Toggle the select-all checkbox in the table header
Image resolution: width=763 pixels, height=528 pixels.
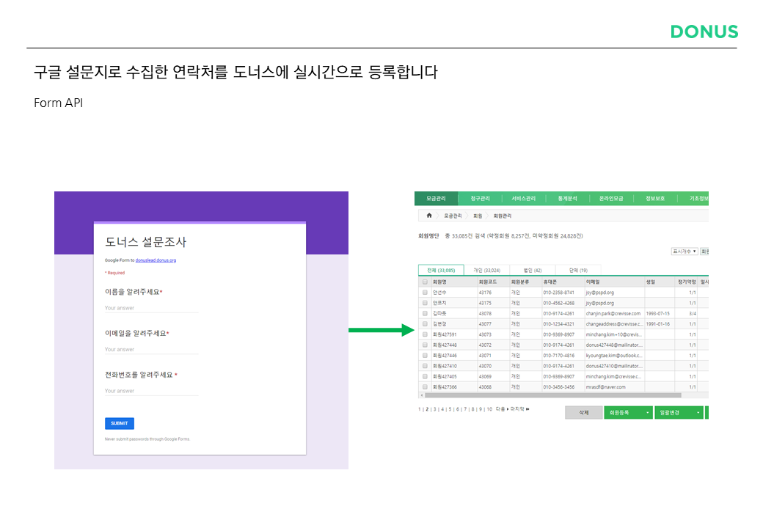click(x=425, y=282)
